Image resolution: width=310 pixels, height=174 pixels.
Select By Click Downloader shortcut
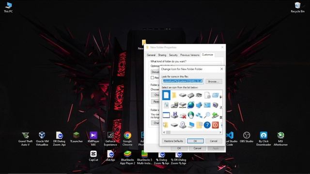(x=263, y=139)
